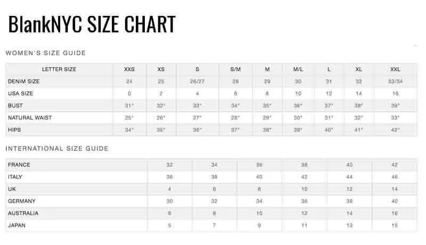Select the S/M letter size column header
This screenshot has width=426, height=245.
click(235, 70)
